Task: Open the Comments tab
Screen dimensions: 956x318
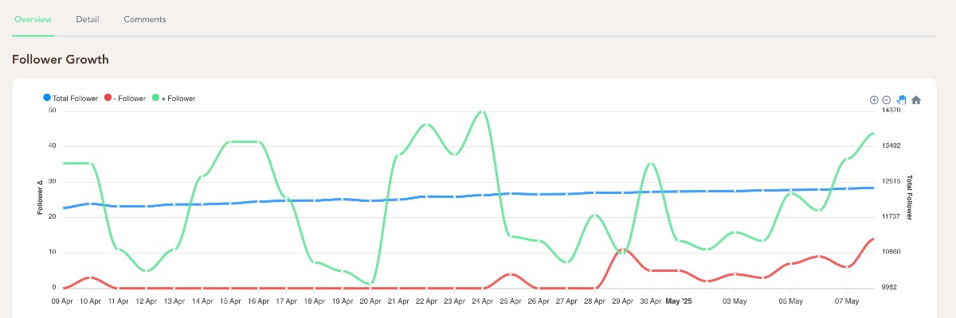Action: pos(145,19)
